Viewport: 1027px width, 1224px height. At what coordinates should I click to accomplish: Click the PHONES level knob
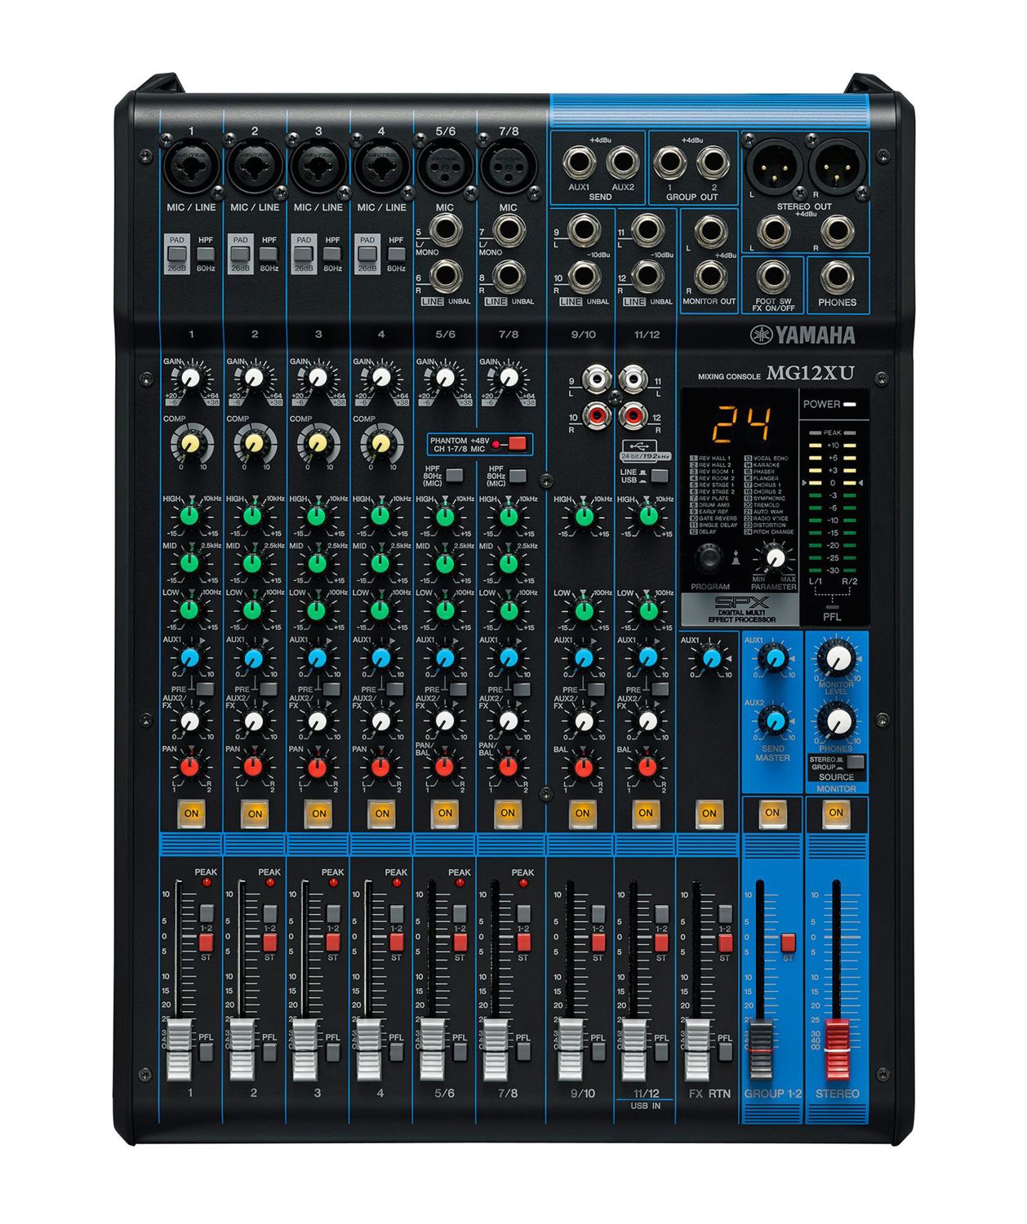pos(837,721)
